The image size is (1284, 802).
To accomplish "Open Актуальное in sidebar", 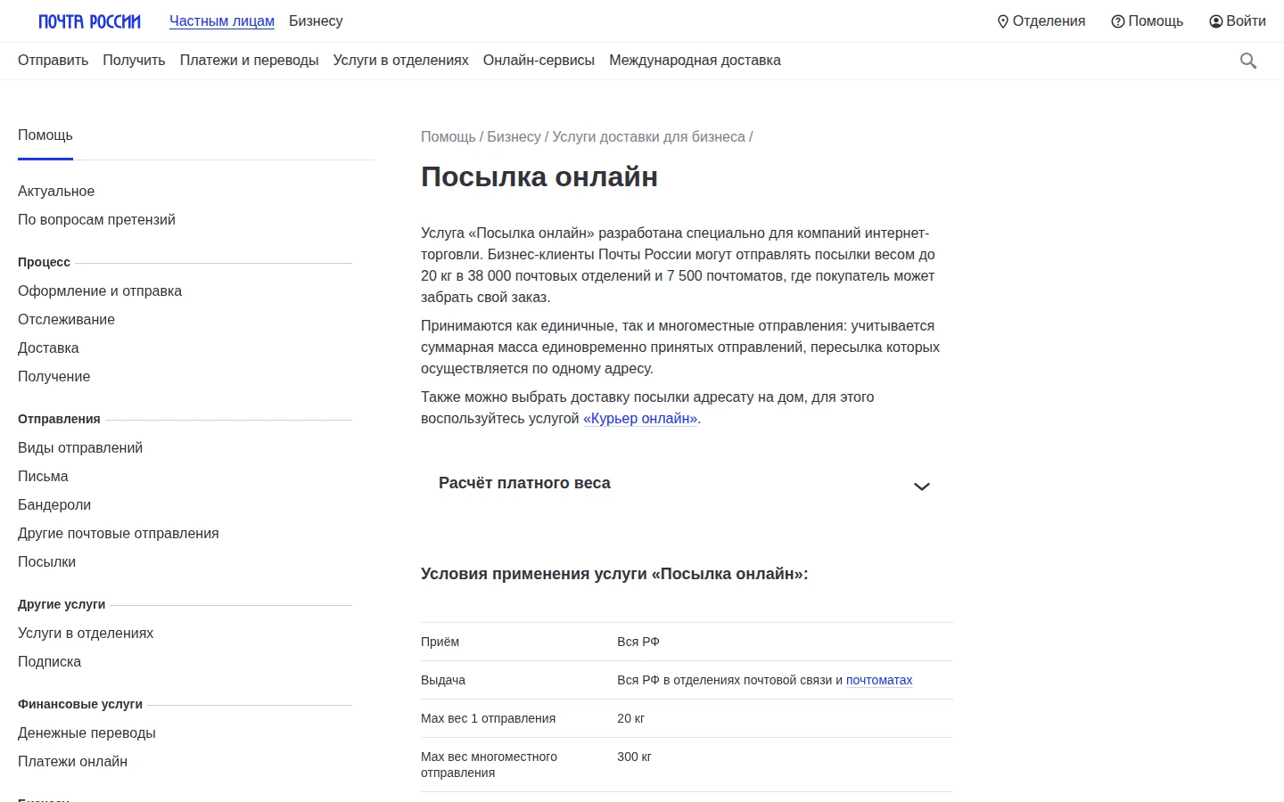I will point(56,192).
